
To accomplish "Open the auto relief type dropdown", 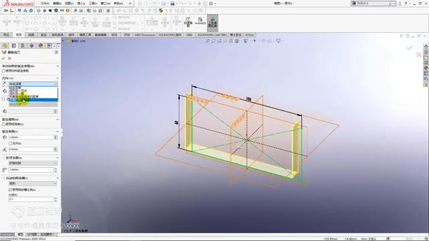I will (x=33, y=183).
